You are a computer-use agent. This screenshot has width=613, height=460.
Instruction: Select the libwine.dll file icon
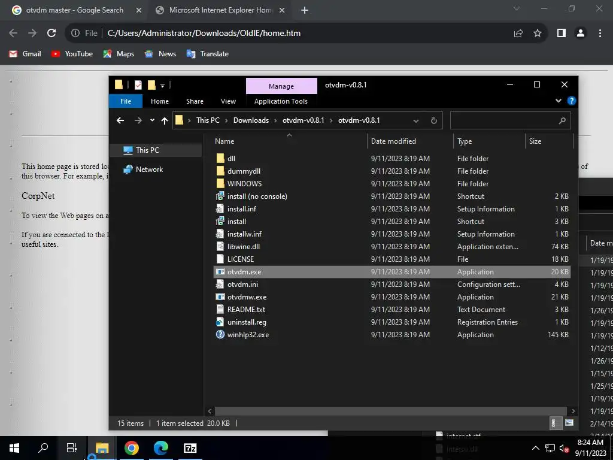coord(220,246)
